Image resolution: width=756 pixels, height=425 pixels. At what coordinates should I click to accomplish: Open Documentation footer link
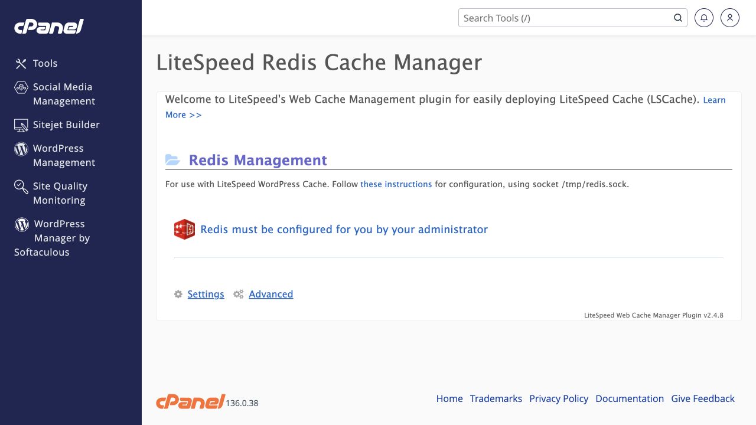630,398
